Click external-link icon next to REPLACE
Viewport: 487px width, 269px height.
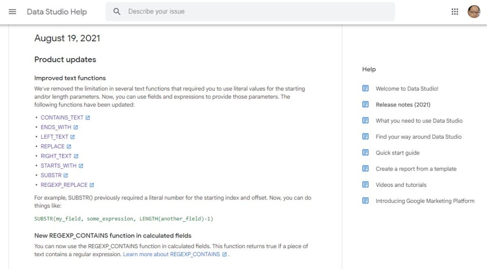click(x=68, y=146)
